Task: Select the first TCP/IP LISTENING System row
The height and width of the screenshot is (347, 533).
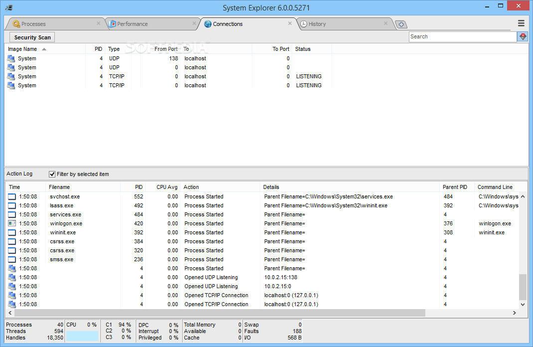Action: [x=168, y=76]
